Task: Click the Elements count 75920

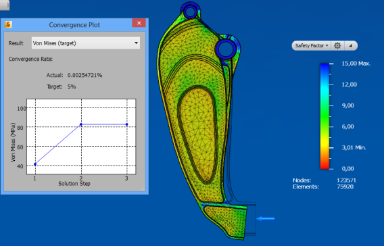Action: tap(345, 187)
